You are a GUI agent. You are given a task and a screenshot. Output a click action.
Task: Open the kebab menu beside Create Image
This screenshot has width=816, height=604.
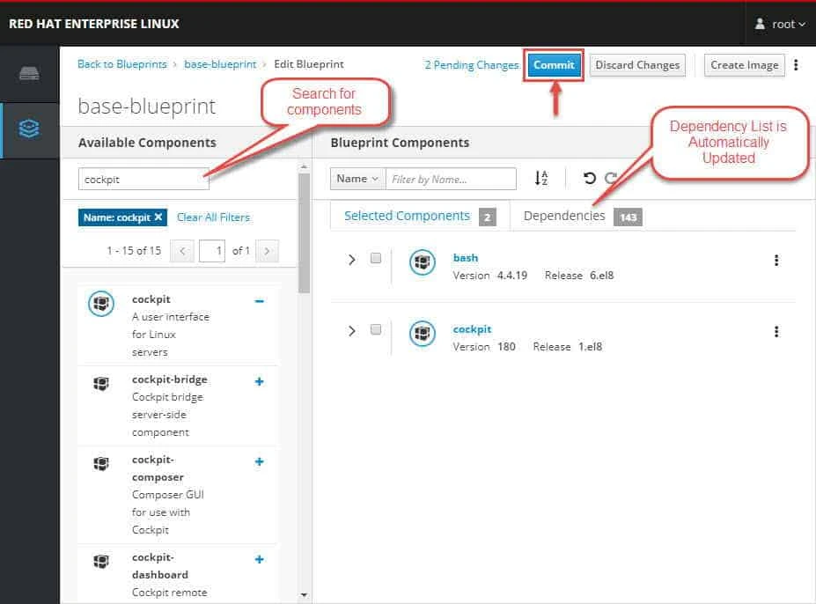tap(797, 65)
